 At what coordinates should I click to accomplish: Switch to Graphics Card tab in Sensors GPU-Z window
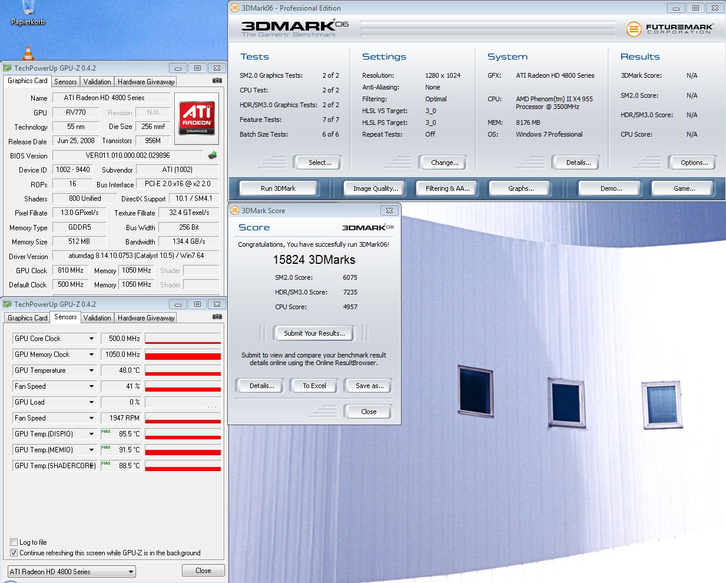coord(27,318)
